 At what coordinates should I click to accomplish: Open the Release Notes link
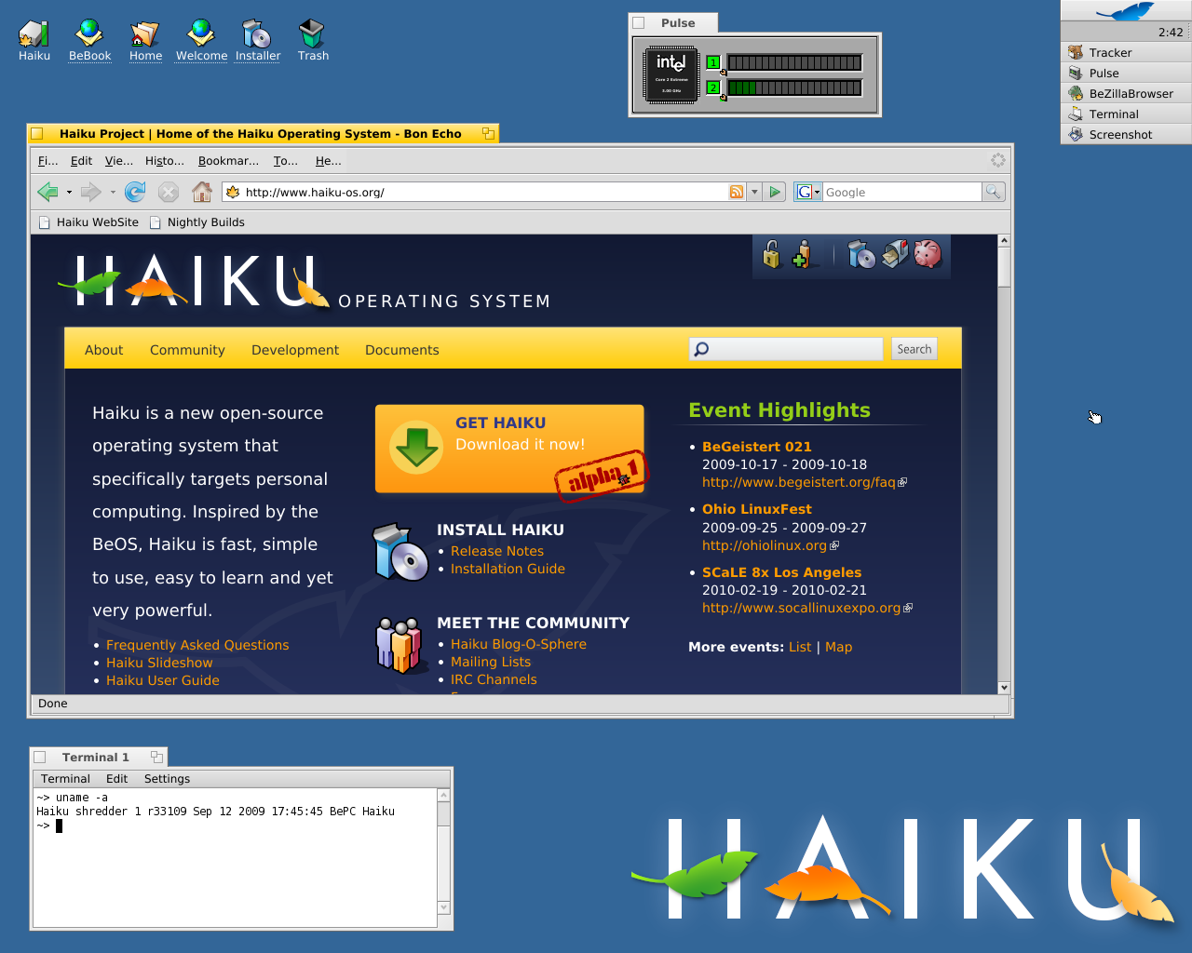(497, 551)
